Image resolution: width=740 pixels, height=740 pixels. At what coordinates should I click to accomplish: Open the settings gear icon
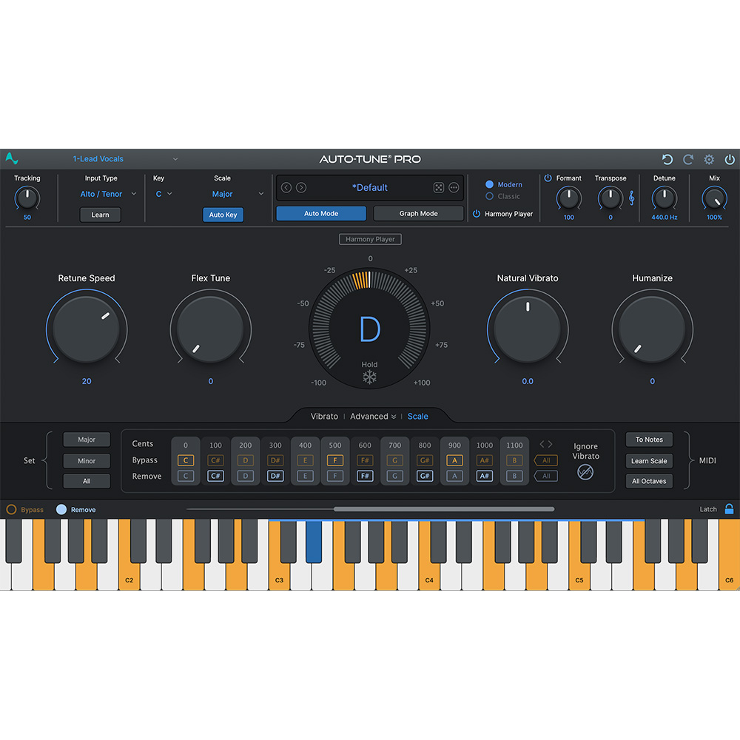(709, 160)
